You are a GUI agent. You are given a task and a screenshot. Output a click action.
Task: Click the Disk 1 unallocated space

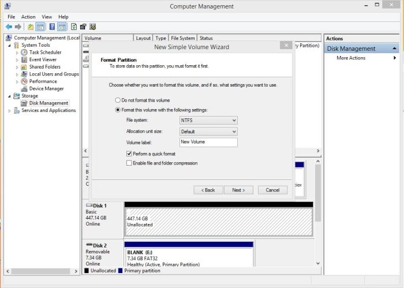(219, 222)
